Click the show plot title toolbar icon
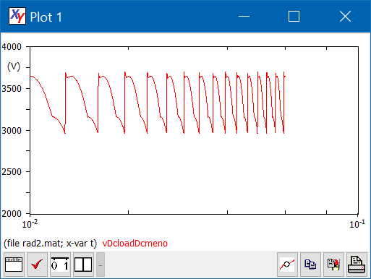The width and height of the screenshot is (371, 279). 14,265
